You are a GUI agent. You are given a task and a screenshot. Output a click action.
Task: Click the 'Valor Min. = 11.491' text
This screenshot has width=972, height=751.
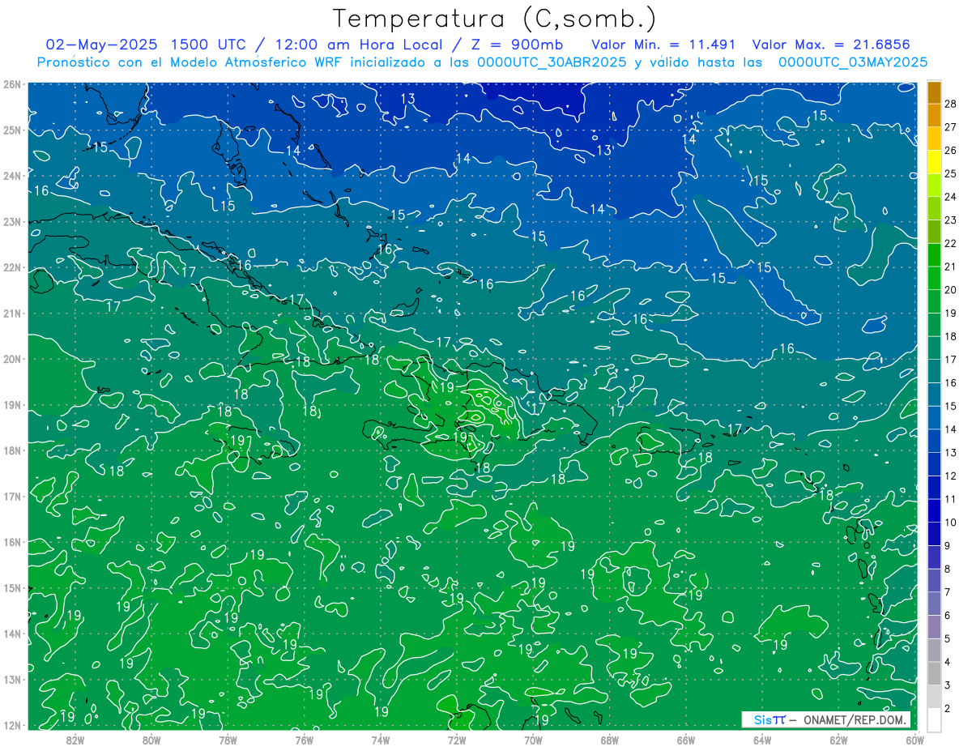[x=663, y=45]
